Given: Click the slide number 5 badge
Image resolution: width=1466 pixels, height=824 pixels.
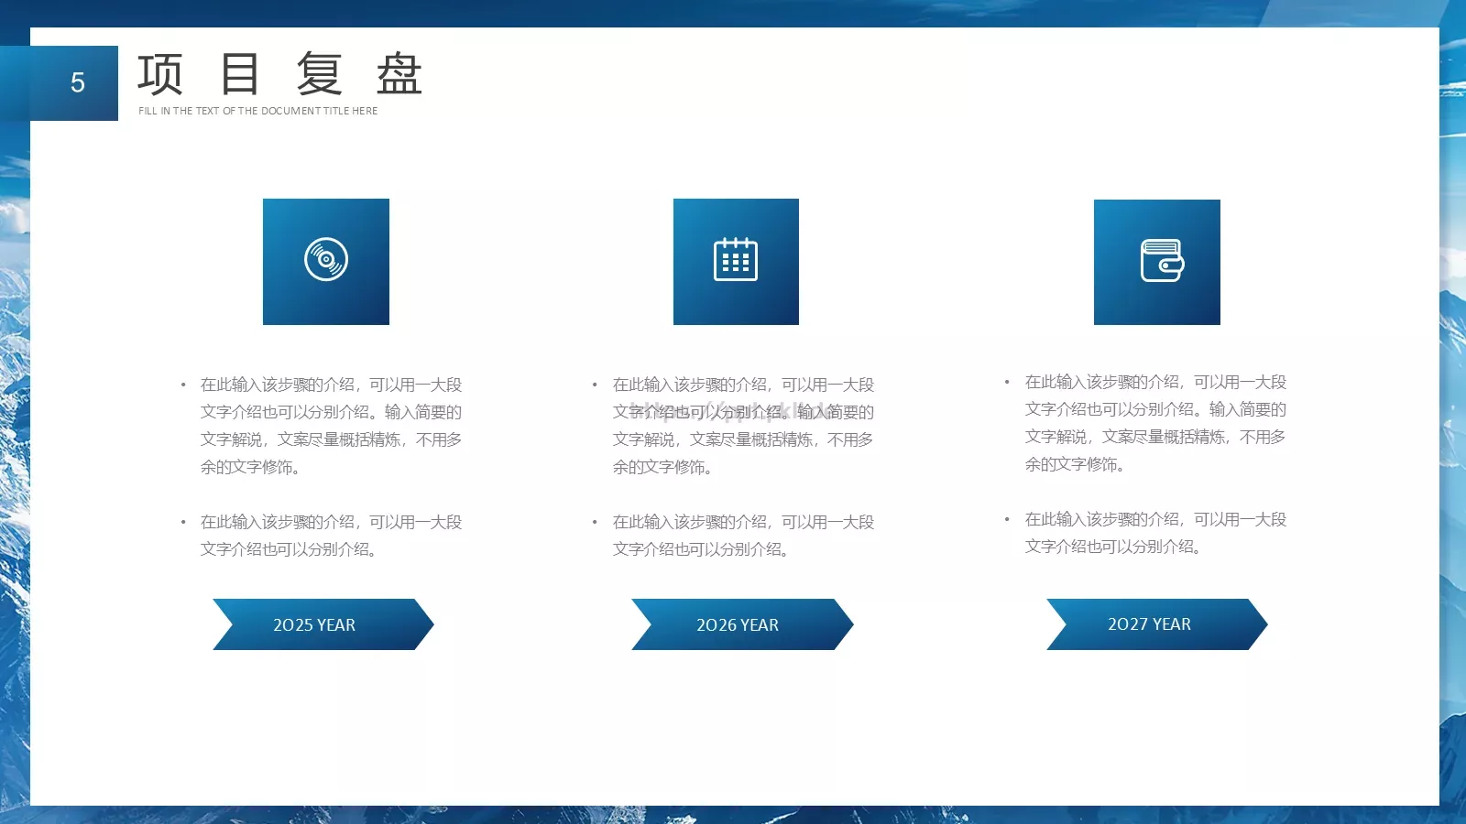Looking at the screenshot, I should [x=60, y=83].
